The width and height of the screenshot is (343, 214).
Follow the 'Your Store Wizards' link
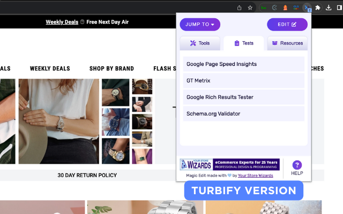coord(255,175)
